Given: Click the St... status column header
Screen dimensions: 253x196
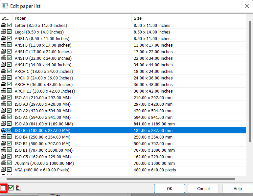Looking at the screenshot, I should click(x=6, y=18).
